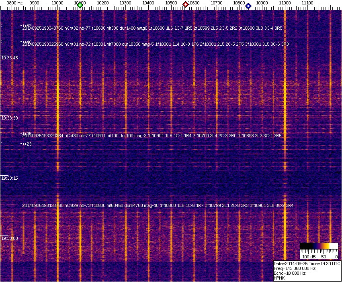Click the dB color scale gradient bar
This screenshot has width=342, height=282.
pos(319,246)
